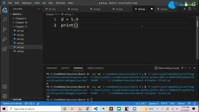Screen dimensions: 199x112
Task: Open editor More Actions ellipsis
Action: point(194,9)
